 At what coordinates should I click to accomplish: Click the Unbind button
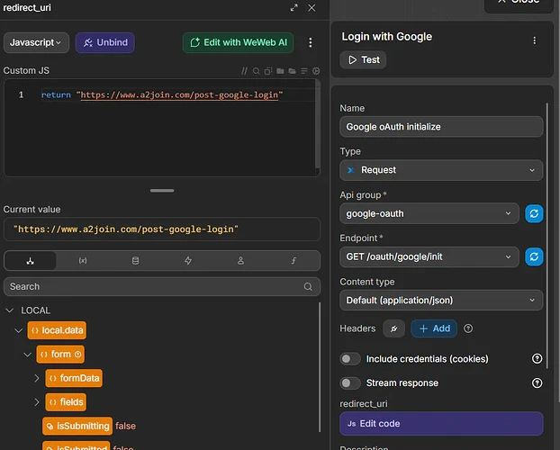click(104, 42)
